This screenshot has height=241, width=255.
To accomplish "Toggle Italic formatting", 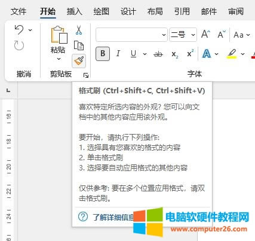I will pyautogui.click(x=118, y=54).
